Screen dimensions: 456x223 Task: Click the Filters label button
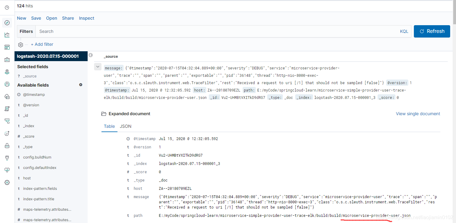(26, 31)
